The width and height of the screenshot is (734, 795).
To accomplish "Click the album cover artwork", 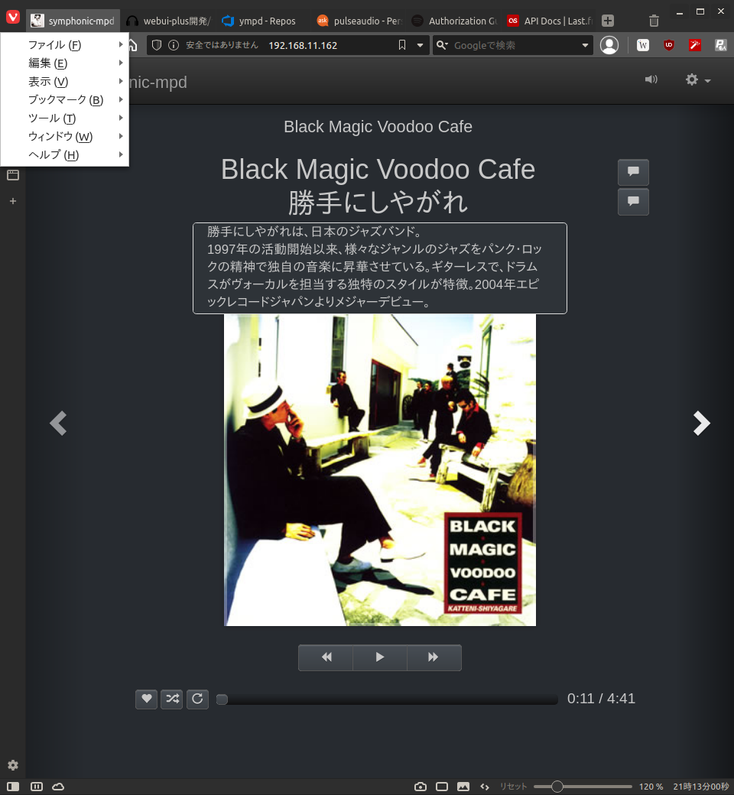I will [x=380, y=470].
